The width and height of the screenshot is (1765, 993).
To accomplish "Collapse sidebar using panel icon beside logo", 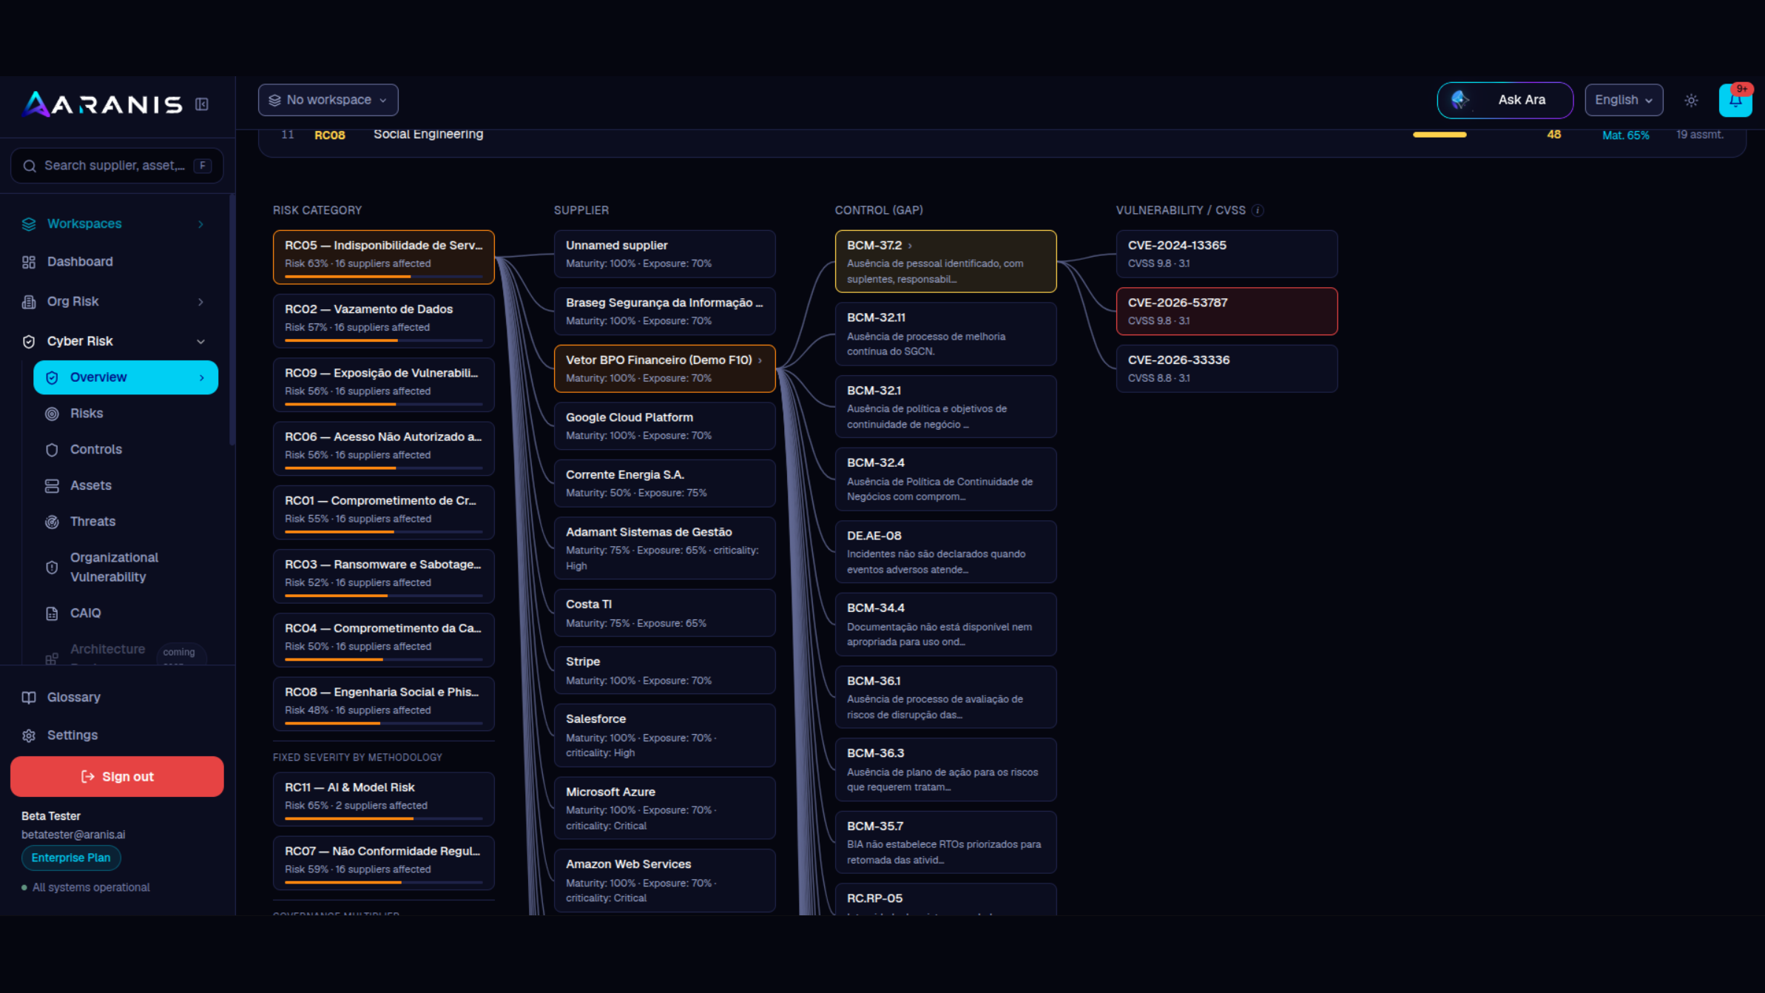I will pyautogui.click(x=201, y=104).
